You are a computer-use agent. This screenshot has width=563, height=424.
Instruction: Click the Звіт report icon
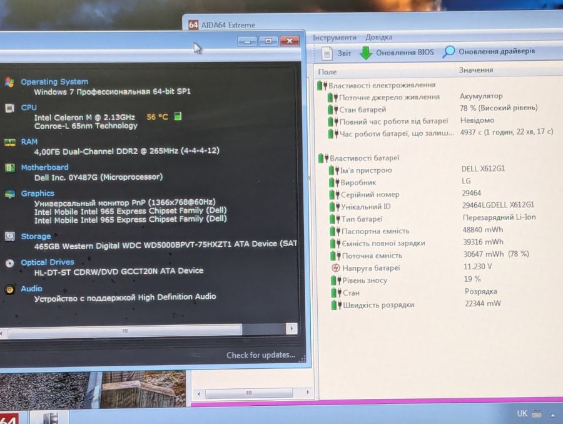[327, 54]
